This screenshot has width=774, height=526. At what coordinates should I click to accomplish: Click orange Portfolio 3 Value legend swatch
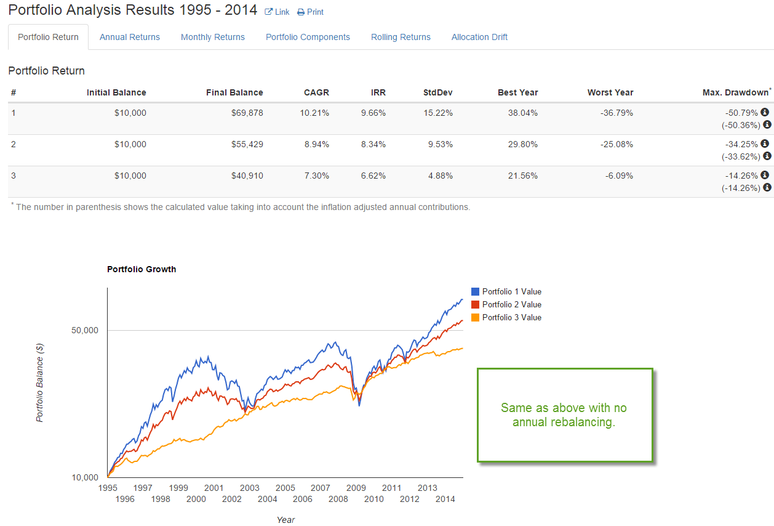tap(475, 317)
